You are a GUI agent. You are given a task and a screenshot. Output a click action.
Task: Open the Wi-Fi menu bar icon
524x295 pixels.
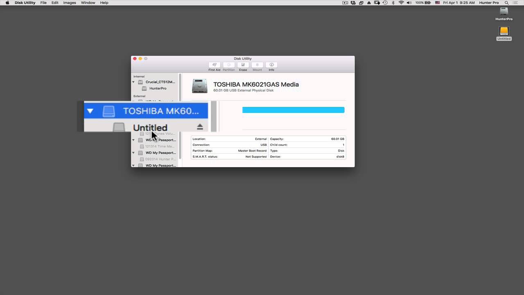point(401,3)
